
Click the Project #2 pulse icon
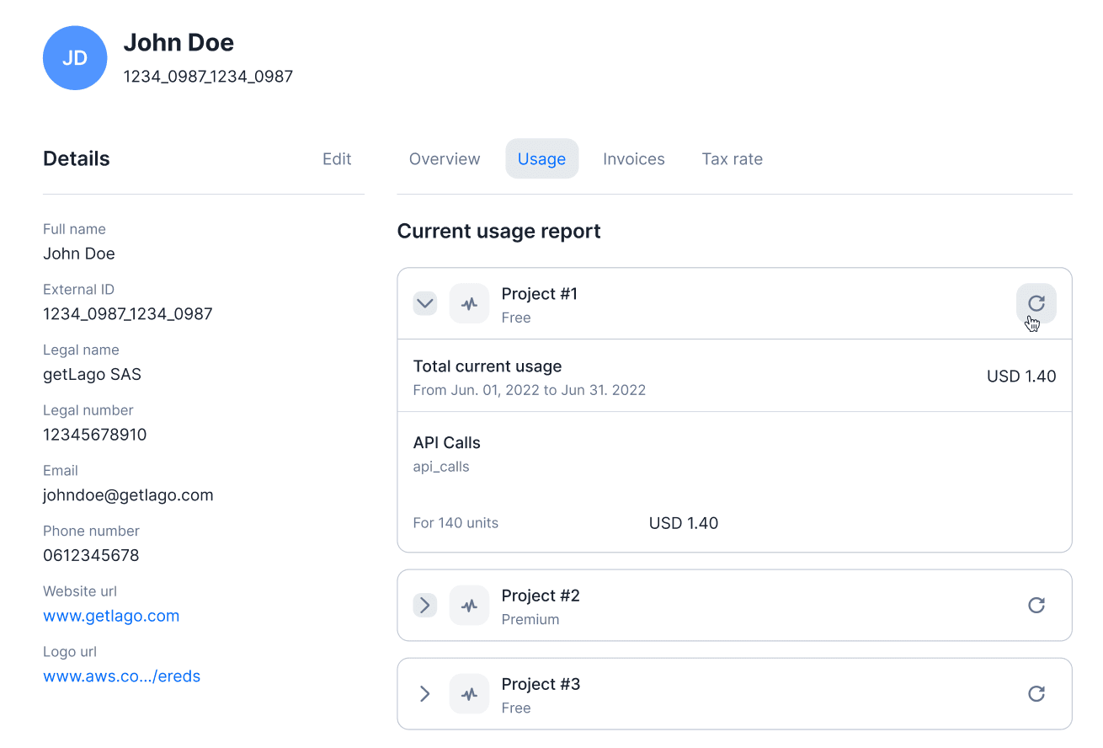469,605
